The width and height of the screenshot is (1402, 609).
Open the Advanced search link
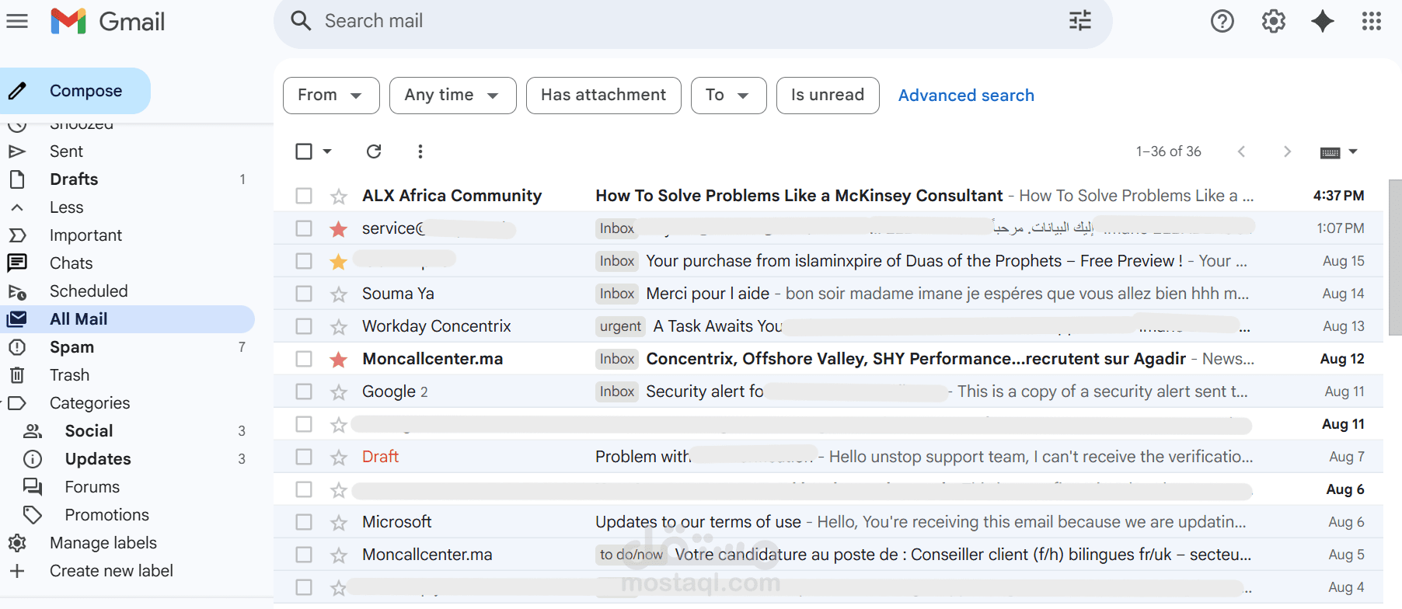tap(966, 96)
